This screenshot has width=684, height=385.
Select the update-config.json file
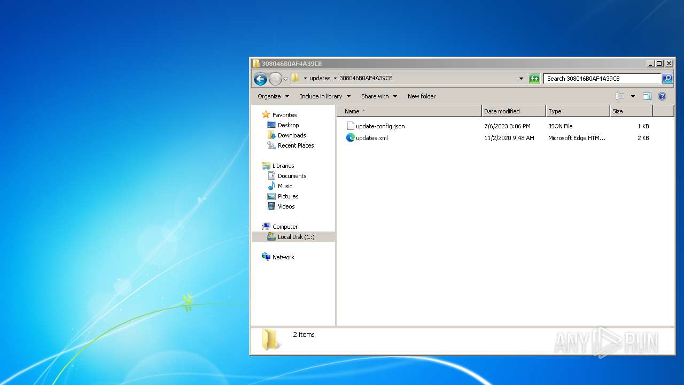point(380,126)
